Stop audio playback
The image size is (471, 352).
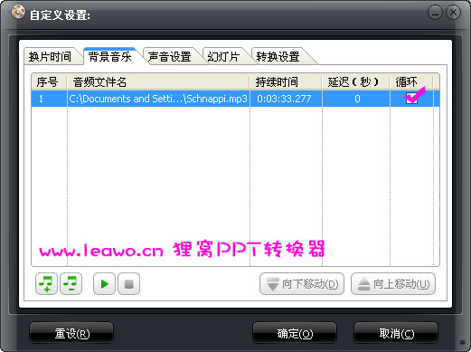129,284
